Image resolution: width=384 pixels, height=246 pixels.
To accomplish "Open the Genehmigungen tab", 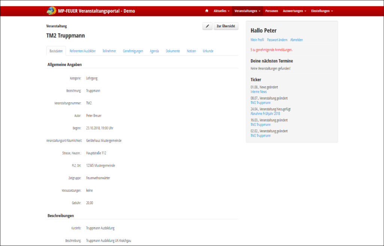I will (133, 51).
